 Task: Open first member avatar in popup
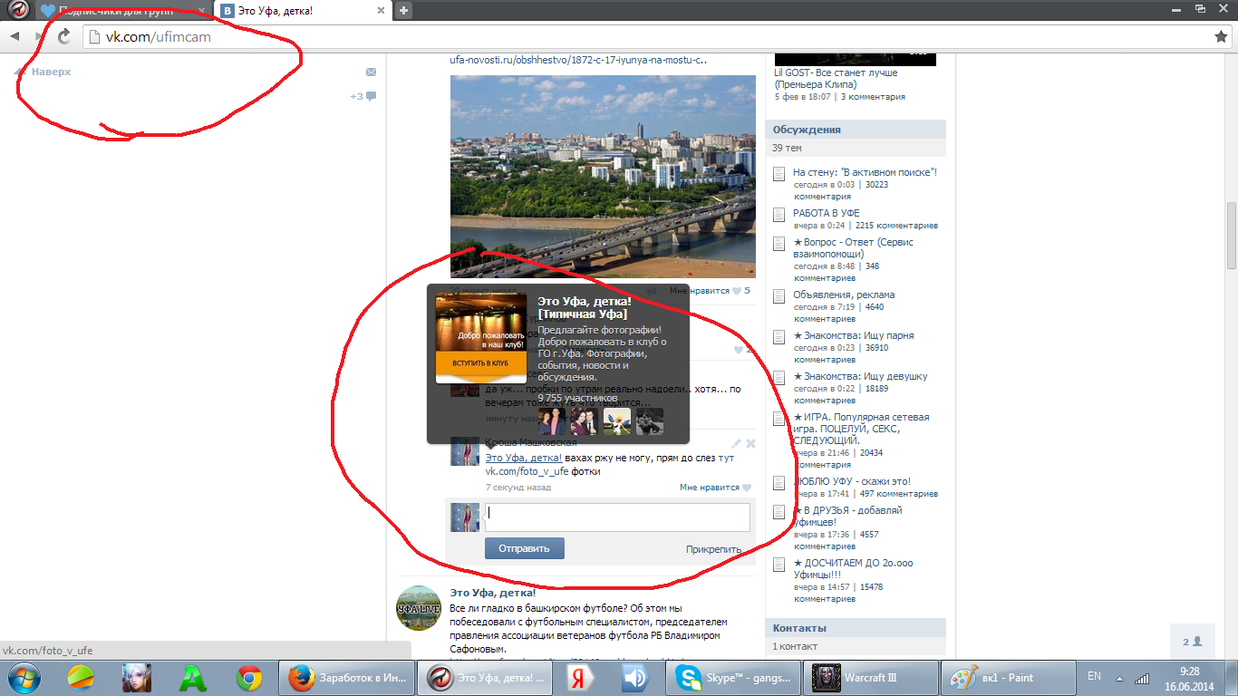coord(552,421)
